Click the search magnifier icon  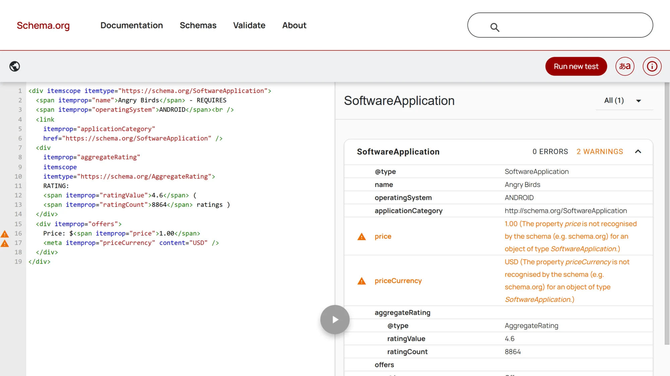[494, 27]
